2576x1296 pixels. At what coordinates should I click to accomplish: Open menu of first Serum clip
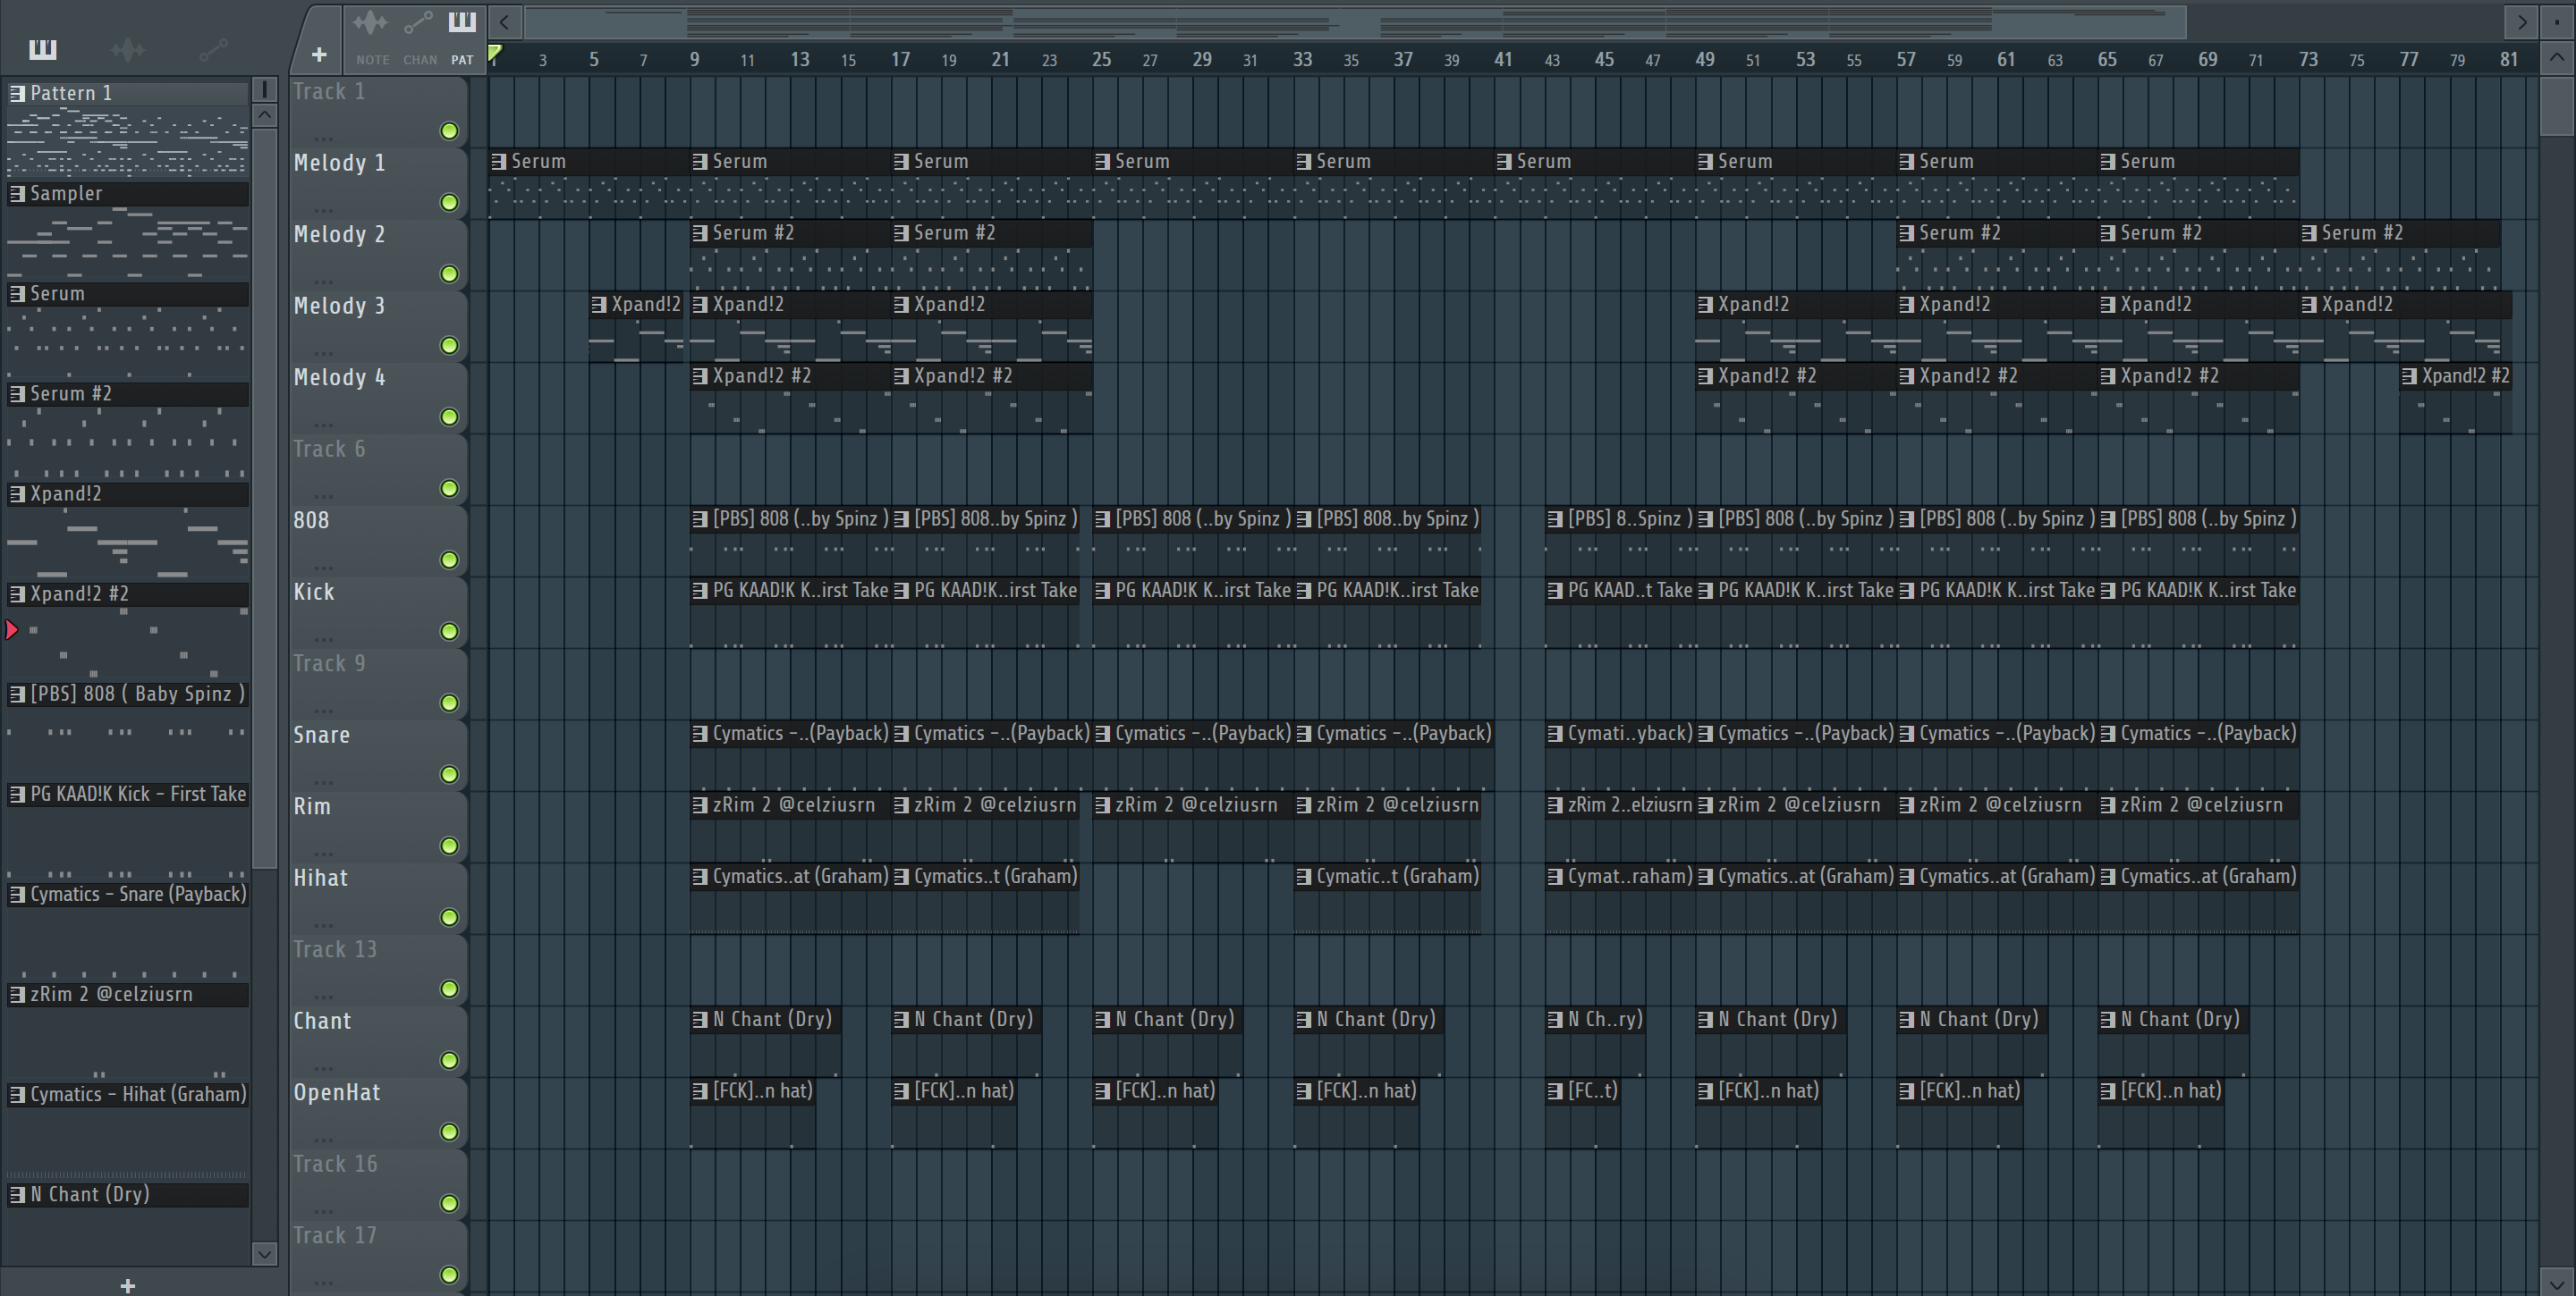tap(499, 161)
